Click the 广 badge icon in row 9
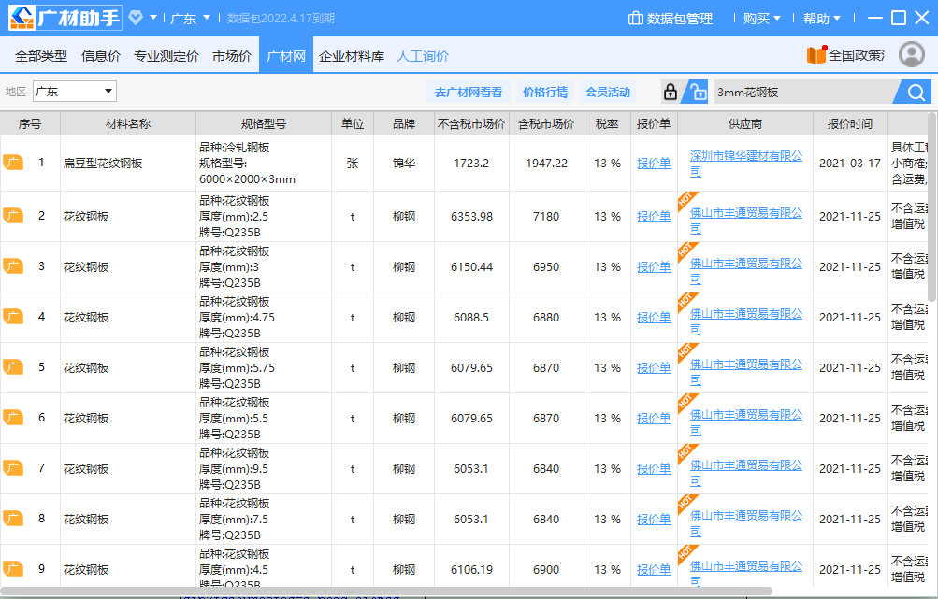Viewport: 938px width, 599px height. click(x=13, y=569)
